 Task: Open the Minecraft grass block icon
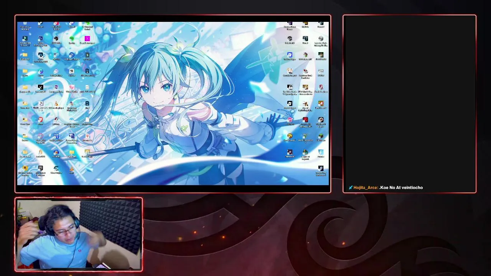tap(321, 136)
